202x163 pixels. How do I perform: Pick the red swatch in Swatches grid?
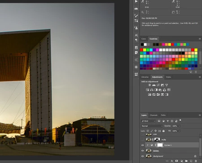click(x=141, y=50)
